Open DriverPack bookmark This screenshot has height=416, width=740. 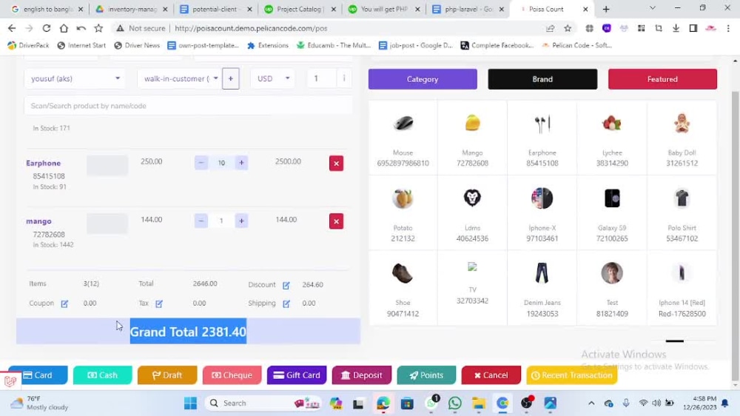[x=28, y=45]
